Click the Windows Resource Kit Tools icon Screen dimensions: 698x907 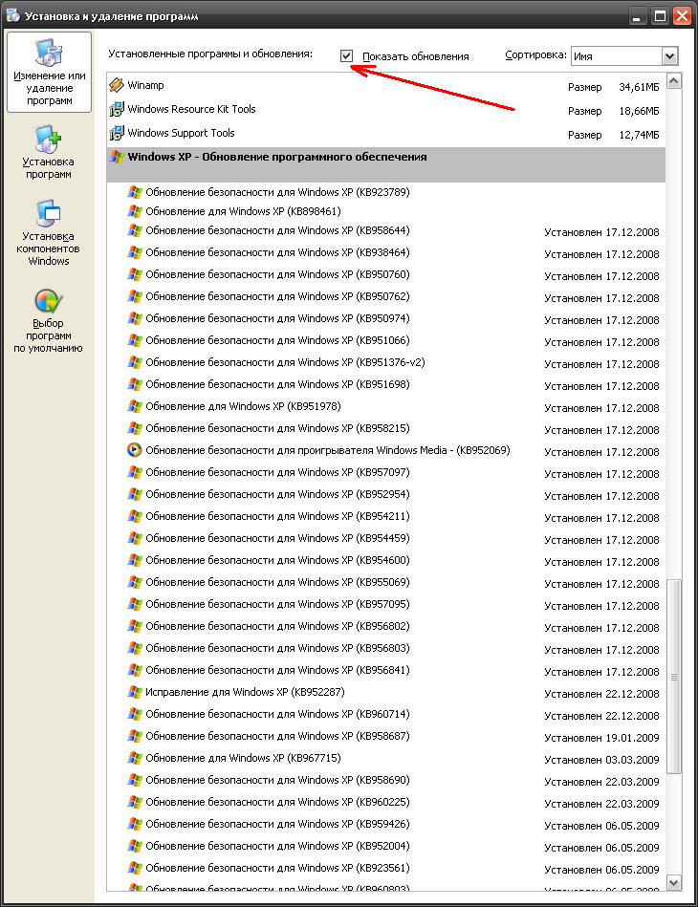click(x=117, y=110)
